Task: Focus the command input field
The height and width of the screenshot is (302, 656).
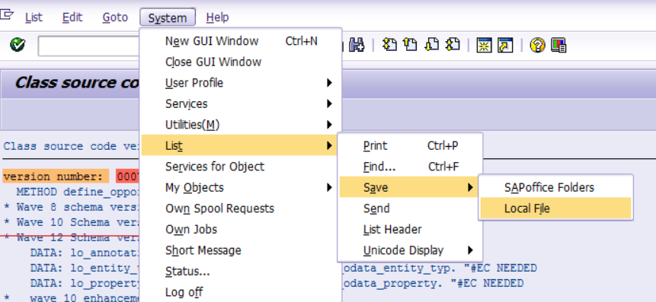Action: click(88, 46)
